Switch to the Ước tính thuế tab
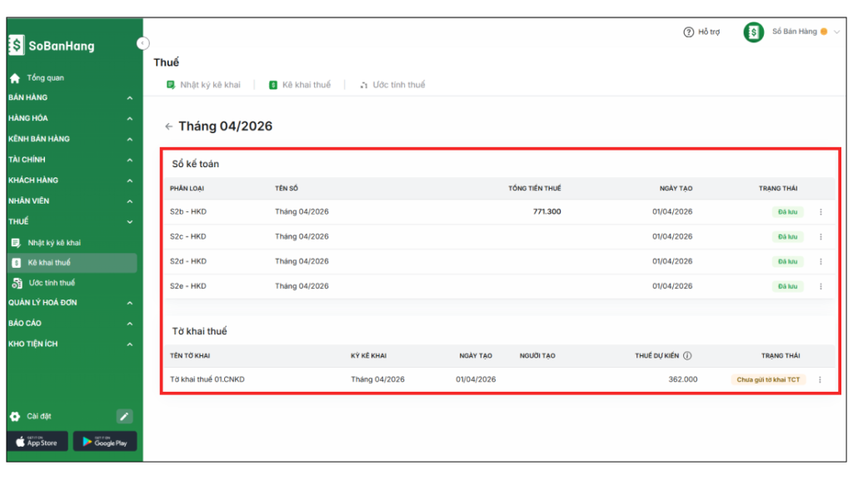 tap(392, 85)
